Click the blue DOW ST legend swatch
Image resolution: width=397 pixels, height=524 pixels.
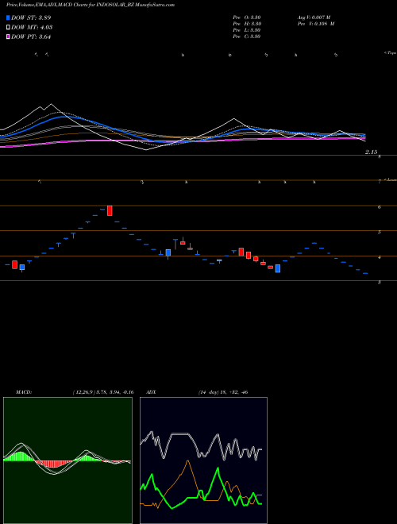click(8, 17)
